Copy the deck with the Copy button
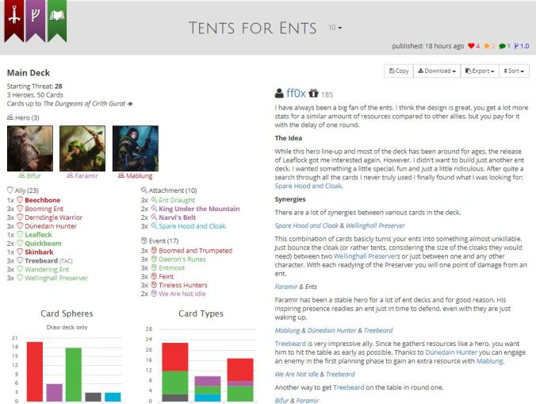The image size is (536, 404). [399, 71]
